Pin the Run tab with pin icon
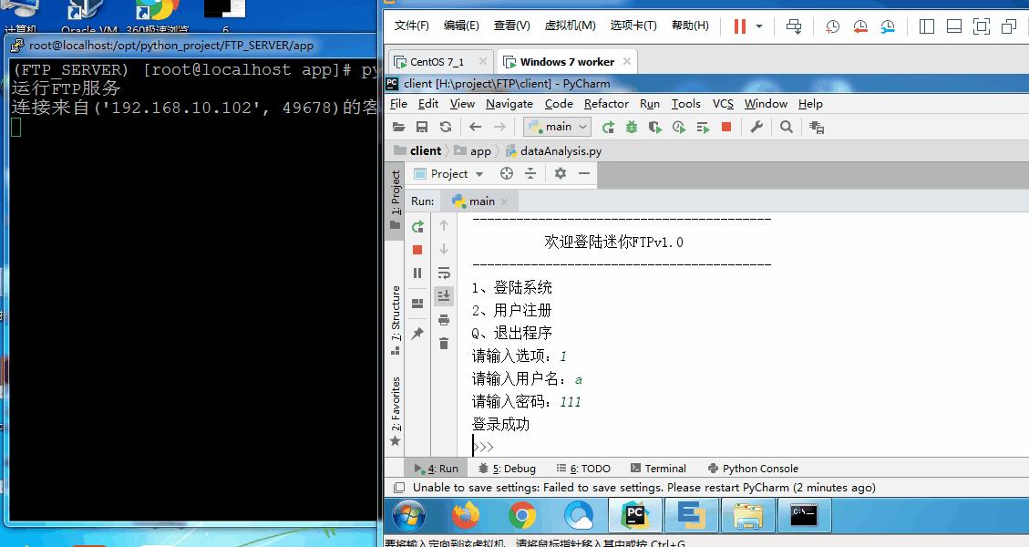Viewport: 1029px width, 547px height. point(417,334)
